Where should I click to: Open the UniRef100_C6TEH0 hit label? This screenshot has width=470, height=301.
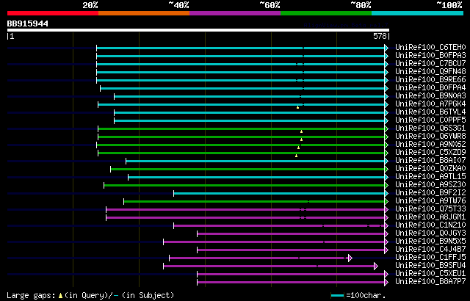click(430, 47)
